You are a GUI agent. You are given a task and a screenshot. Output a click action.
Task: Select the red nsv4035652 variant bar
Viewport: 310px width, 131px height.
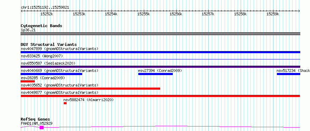90,89
